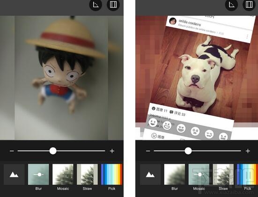Tap the minus icon beside right screen slider
This screenshot has width=258, height=197.
pyautogui.click(x=148, y=151)
